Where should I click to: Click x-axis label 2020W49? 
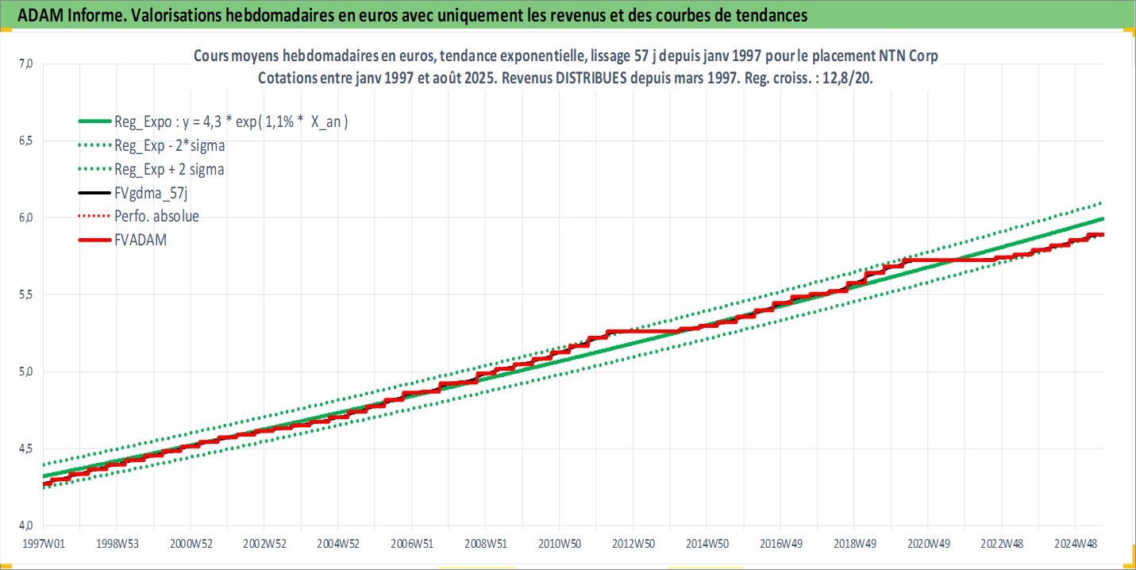[928, 543]
